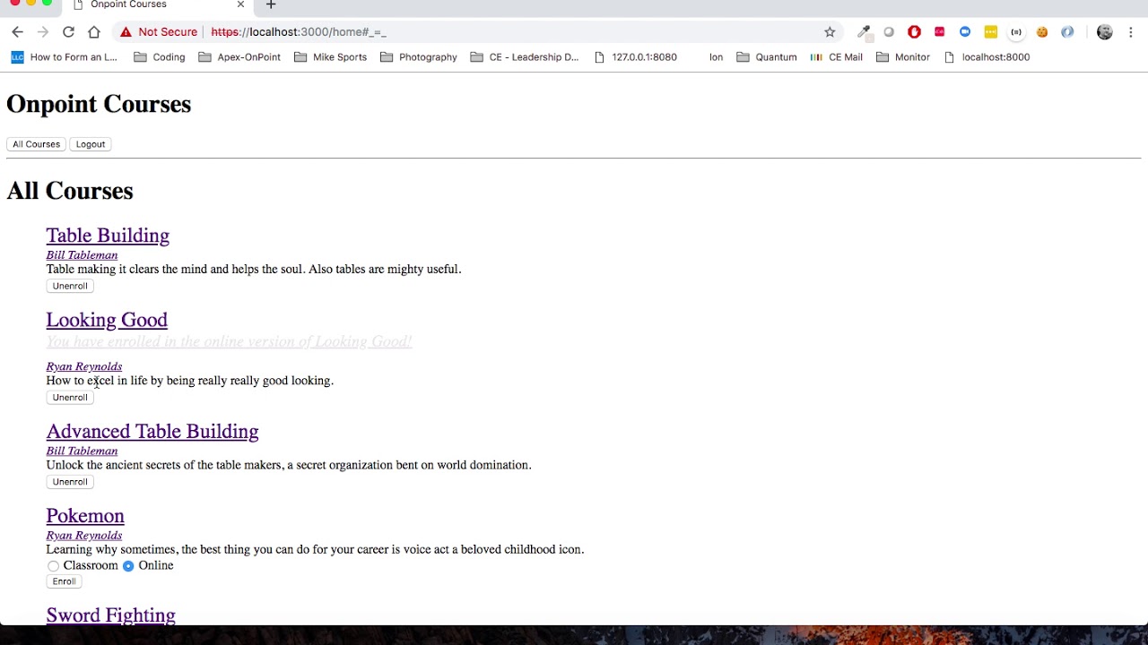Image resolution: width=1148 pixels, height=645 pixels.
Task: Open Ryan Reynolds link under Looking Good
Action: click(84, 366)
